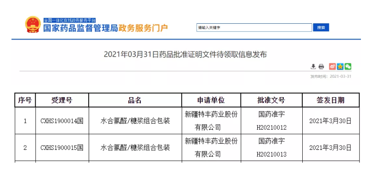
Task: Focus the 请输入关键字 search field
Action: (254, 28)
